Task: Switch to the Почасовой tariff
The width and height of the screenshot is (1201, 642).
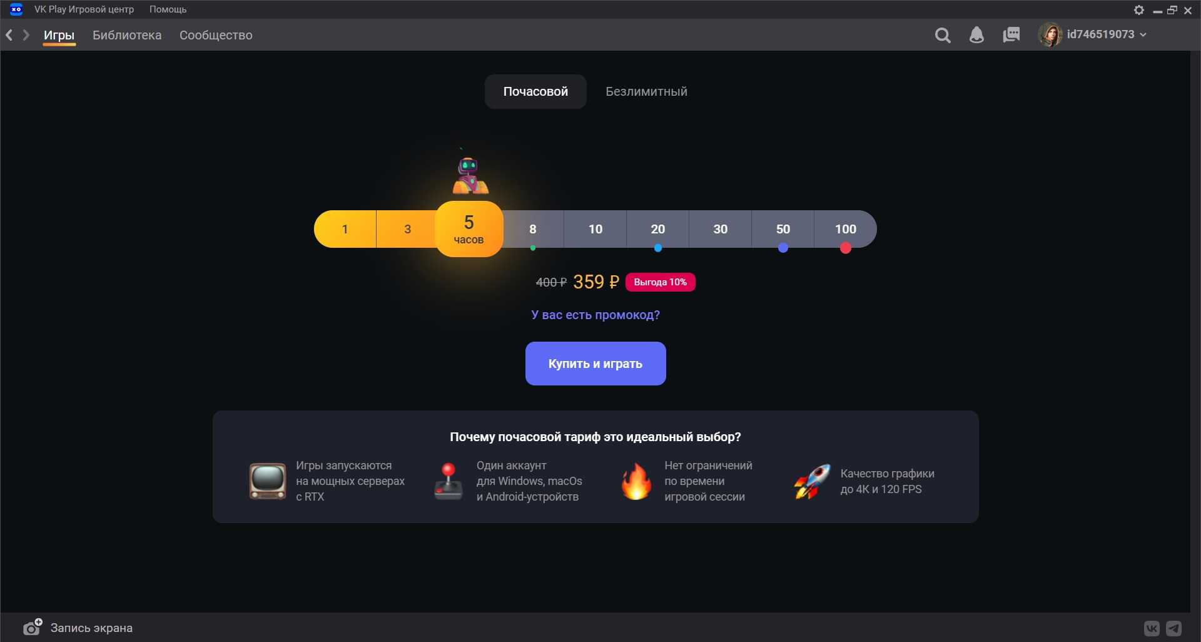Action: [535, 91]
